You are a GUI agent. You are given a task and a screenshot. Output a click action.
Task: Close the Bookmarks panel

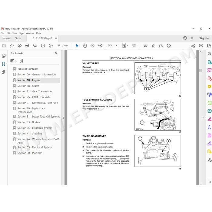pos(56,53)
